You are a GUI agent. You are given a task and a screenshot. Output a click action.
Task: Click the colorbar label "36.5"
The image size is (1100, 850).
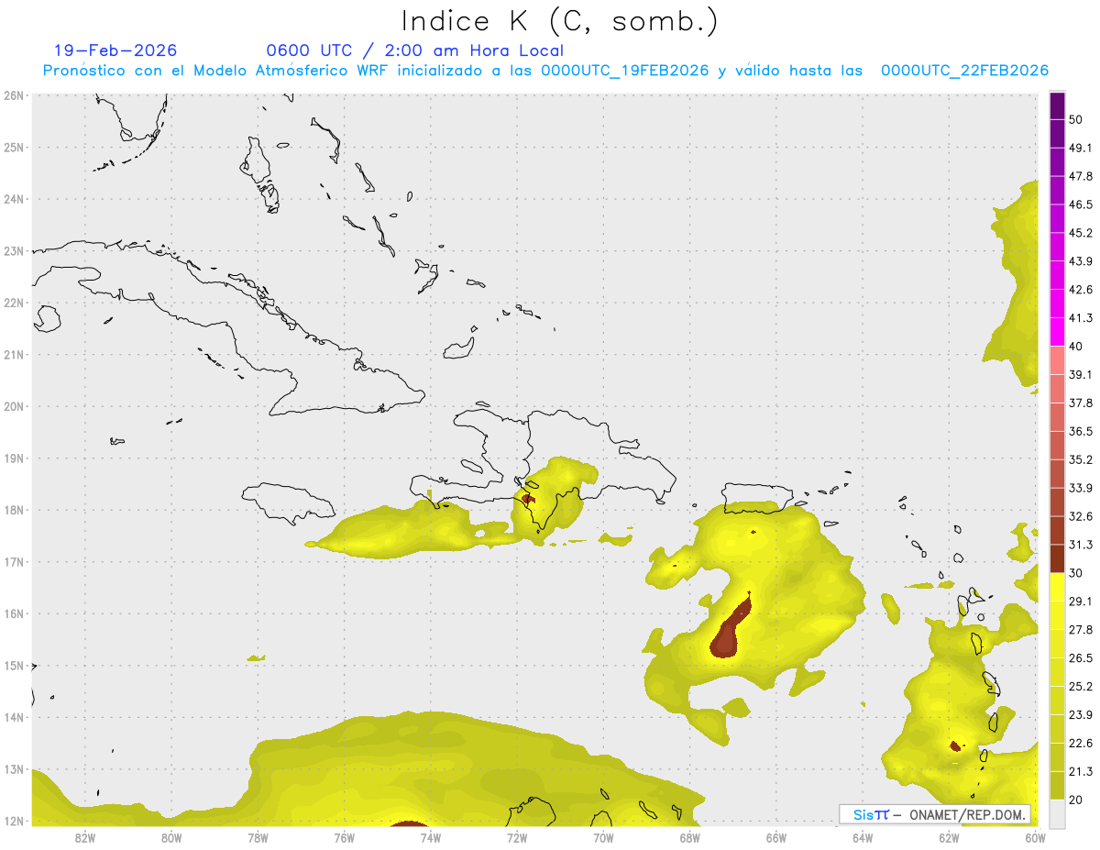pos(1081,431)
